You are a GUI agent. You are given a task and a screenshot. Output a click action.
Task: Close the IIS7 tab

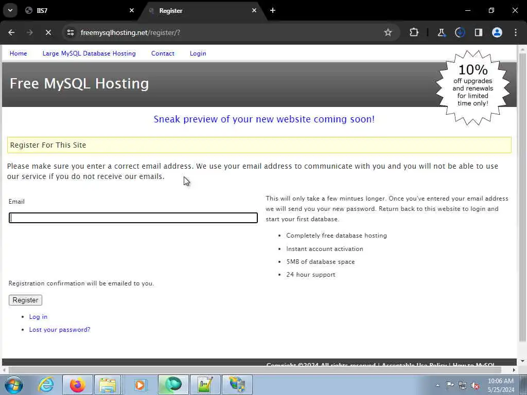click(132, 10)
